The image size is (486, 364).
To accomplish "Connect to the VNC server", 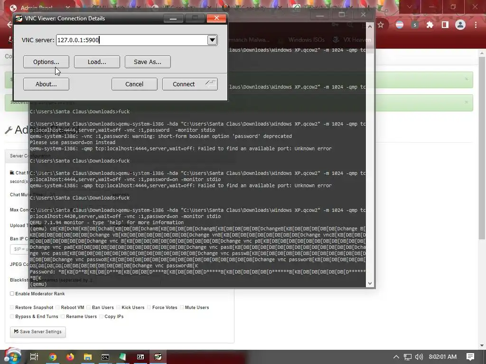I will 190,84.
